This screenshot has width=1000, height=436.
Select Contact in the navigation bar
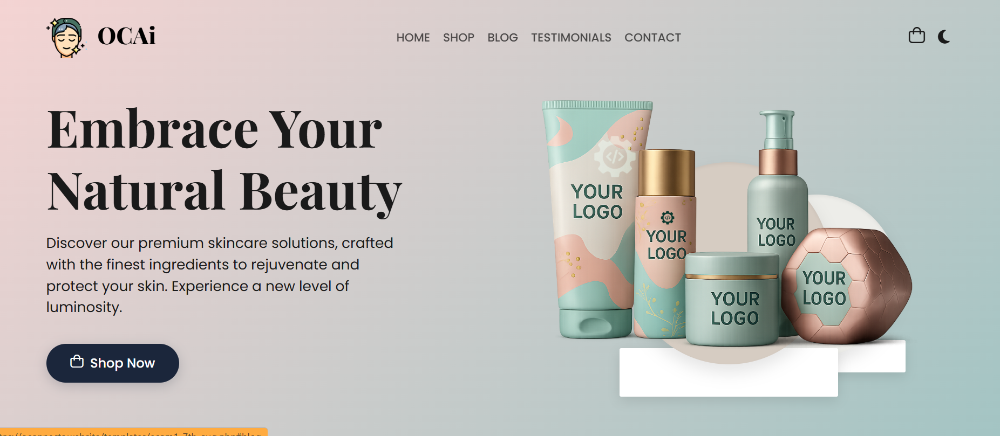pos(652,38)
